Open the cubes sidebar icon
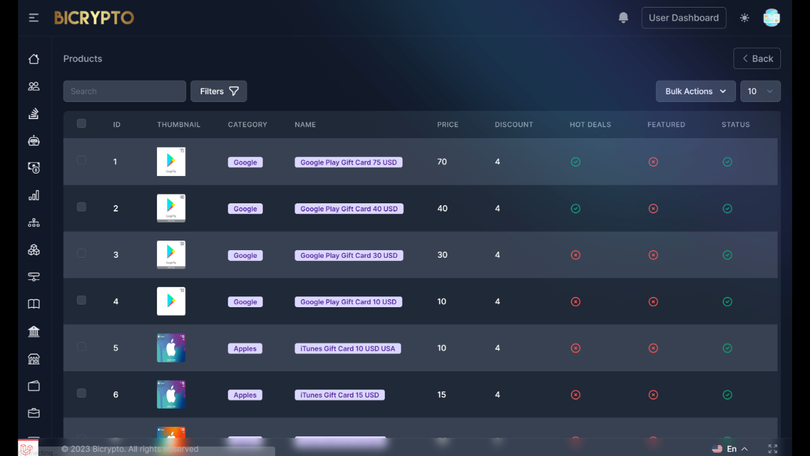Screen dimensions: 810x456 [34, 250]
